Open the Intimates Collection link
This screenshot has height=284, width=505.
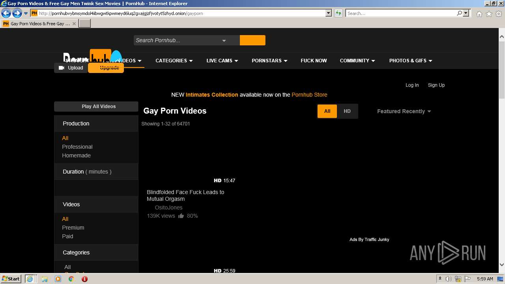pyautogui.click(x=212, y=95)
